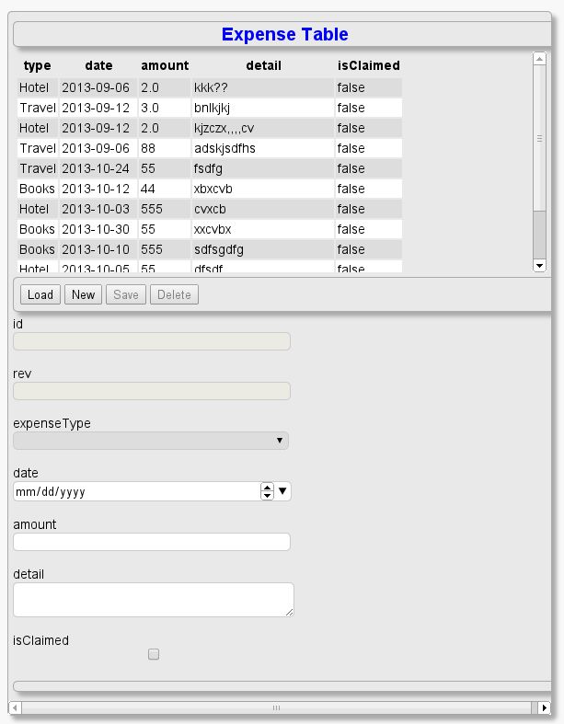This screenshot has height=724, width=564.
Task: Select the row with detail kkk??
Action: coord(210,87)
